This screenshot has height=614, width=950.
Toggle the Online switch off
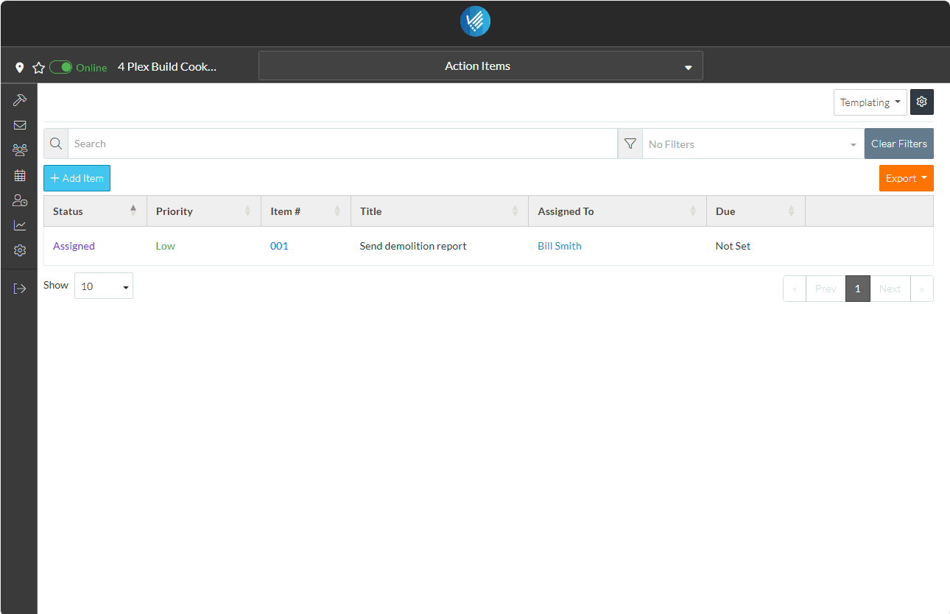tap(61, 67)
